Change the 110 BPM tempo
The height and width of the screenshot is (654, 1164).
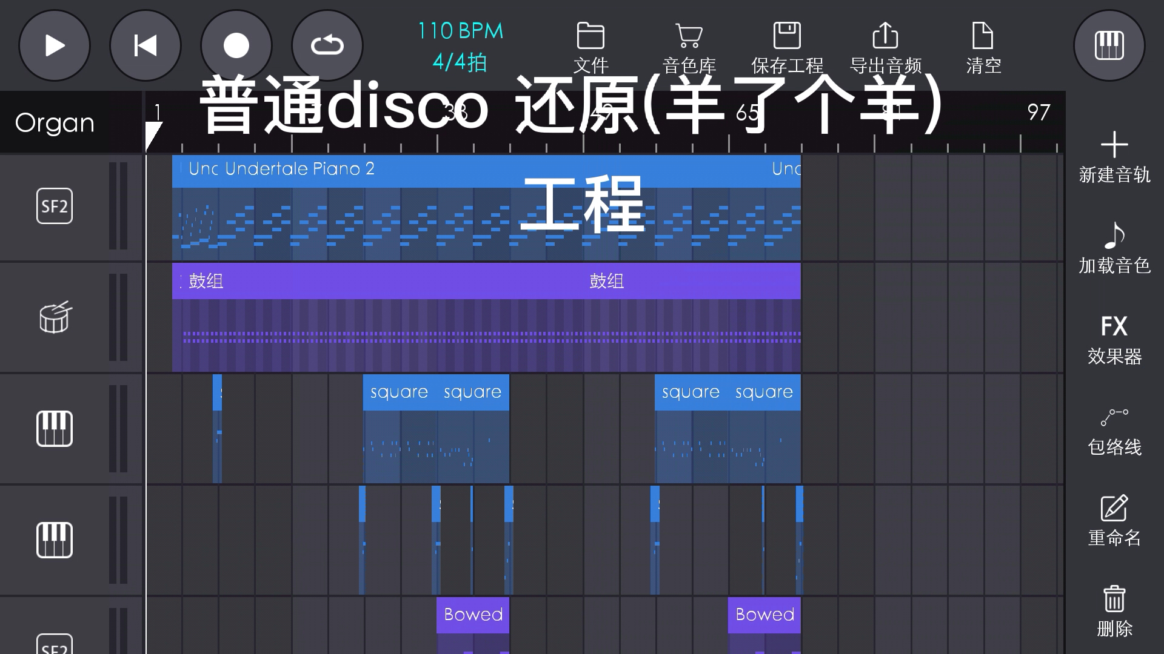[x=461, y=30]
